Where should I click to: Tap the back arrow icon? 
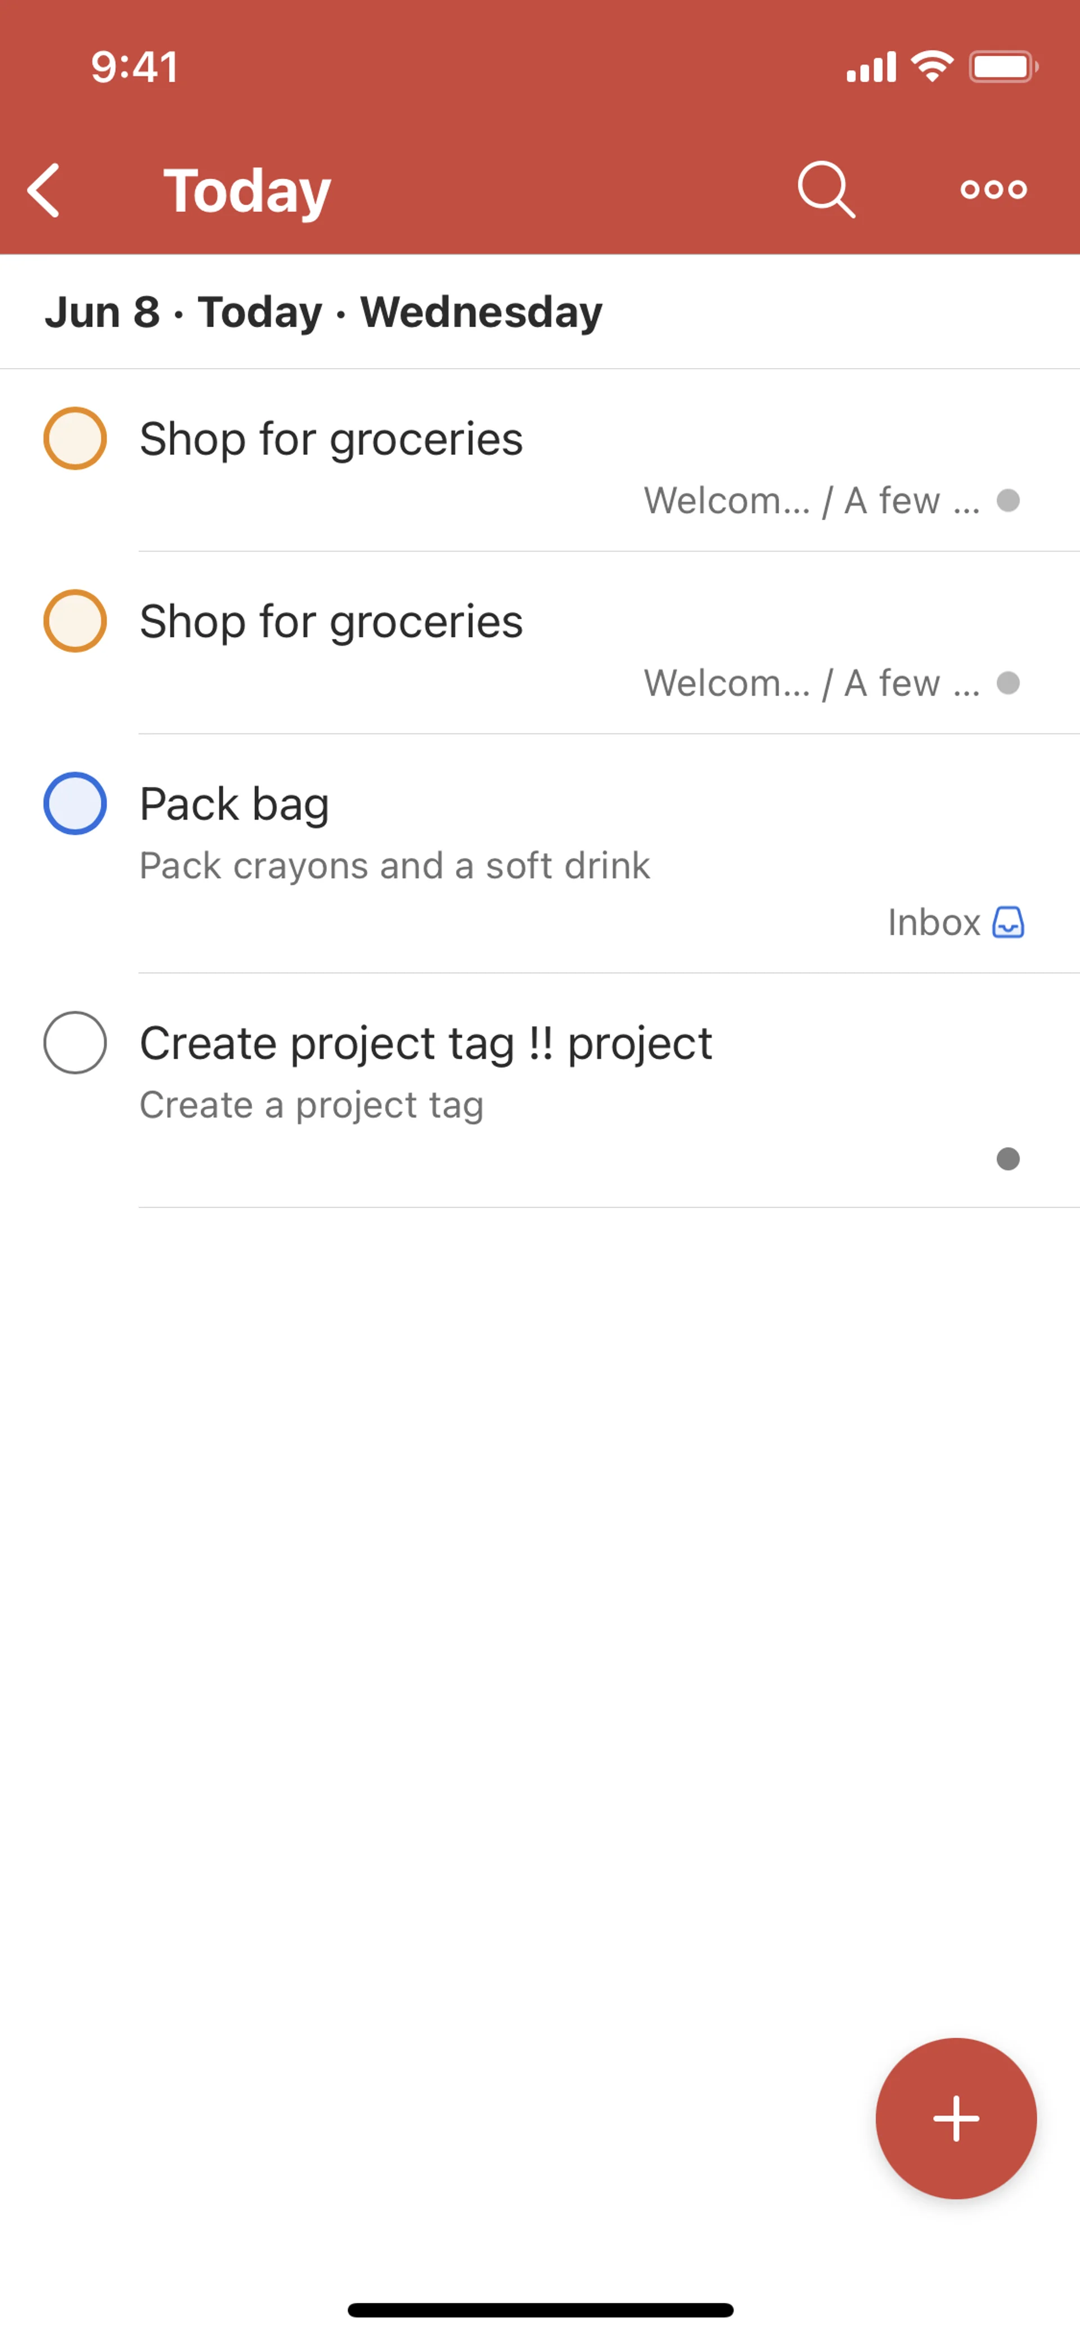43,191
